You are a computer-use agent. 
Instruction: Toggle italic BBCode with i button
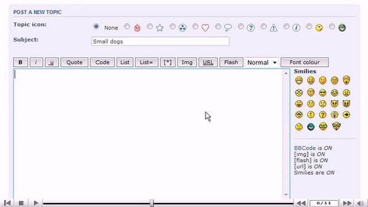click(36, 62)
